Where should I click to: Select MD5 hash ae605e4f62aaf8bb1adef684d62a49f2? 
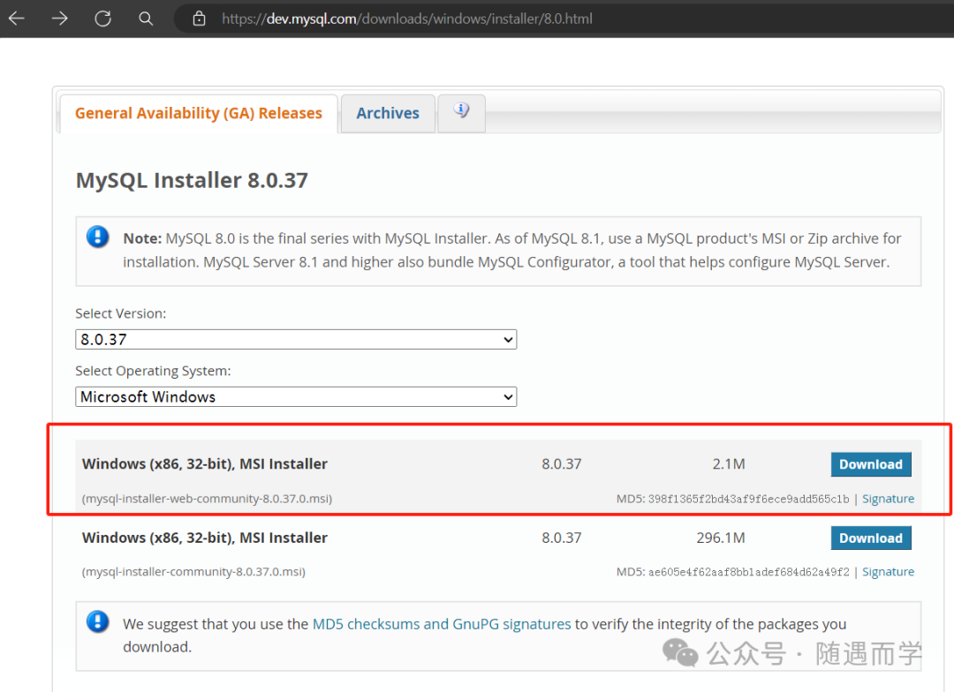[x=748, y=572]
